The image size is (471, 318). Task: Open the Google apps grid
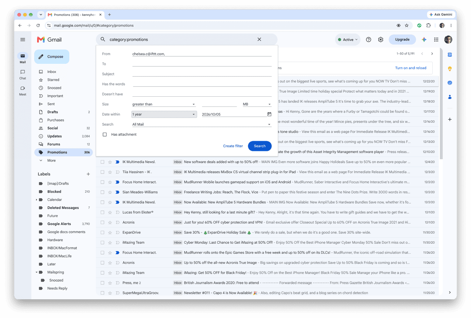click(x=436, y=39)
